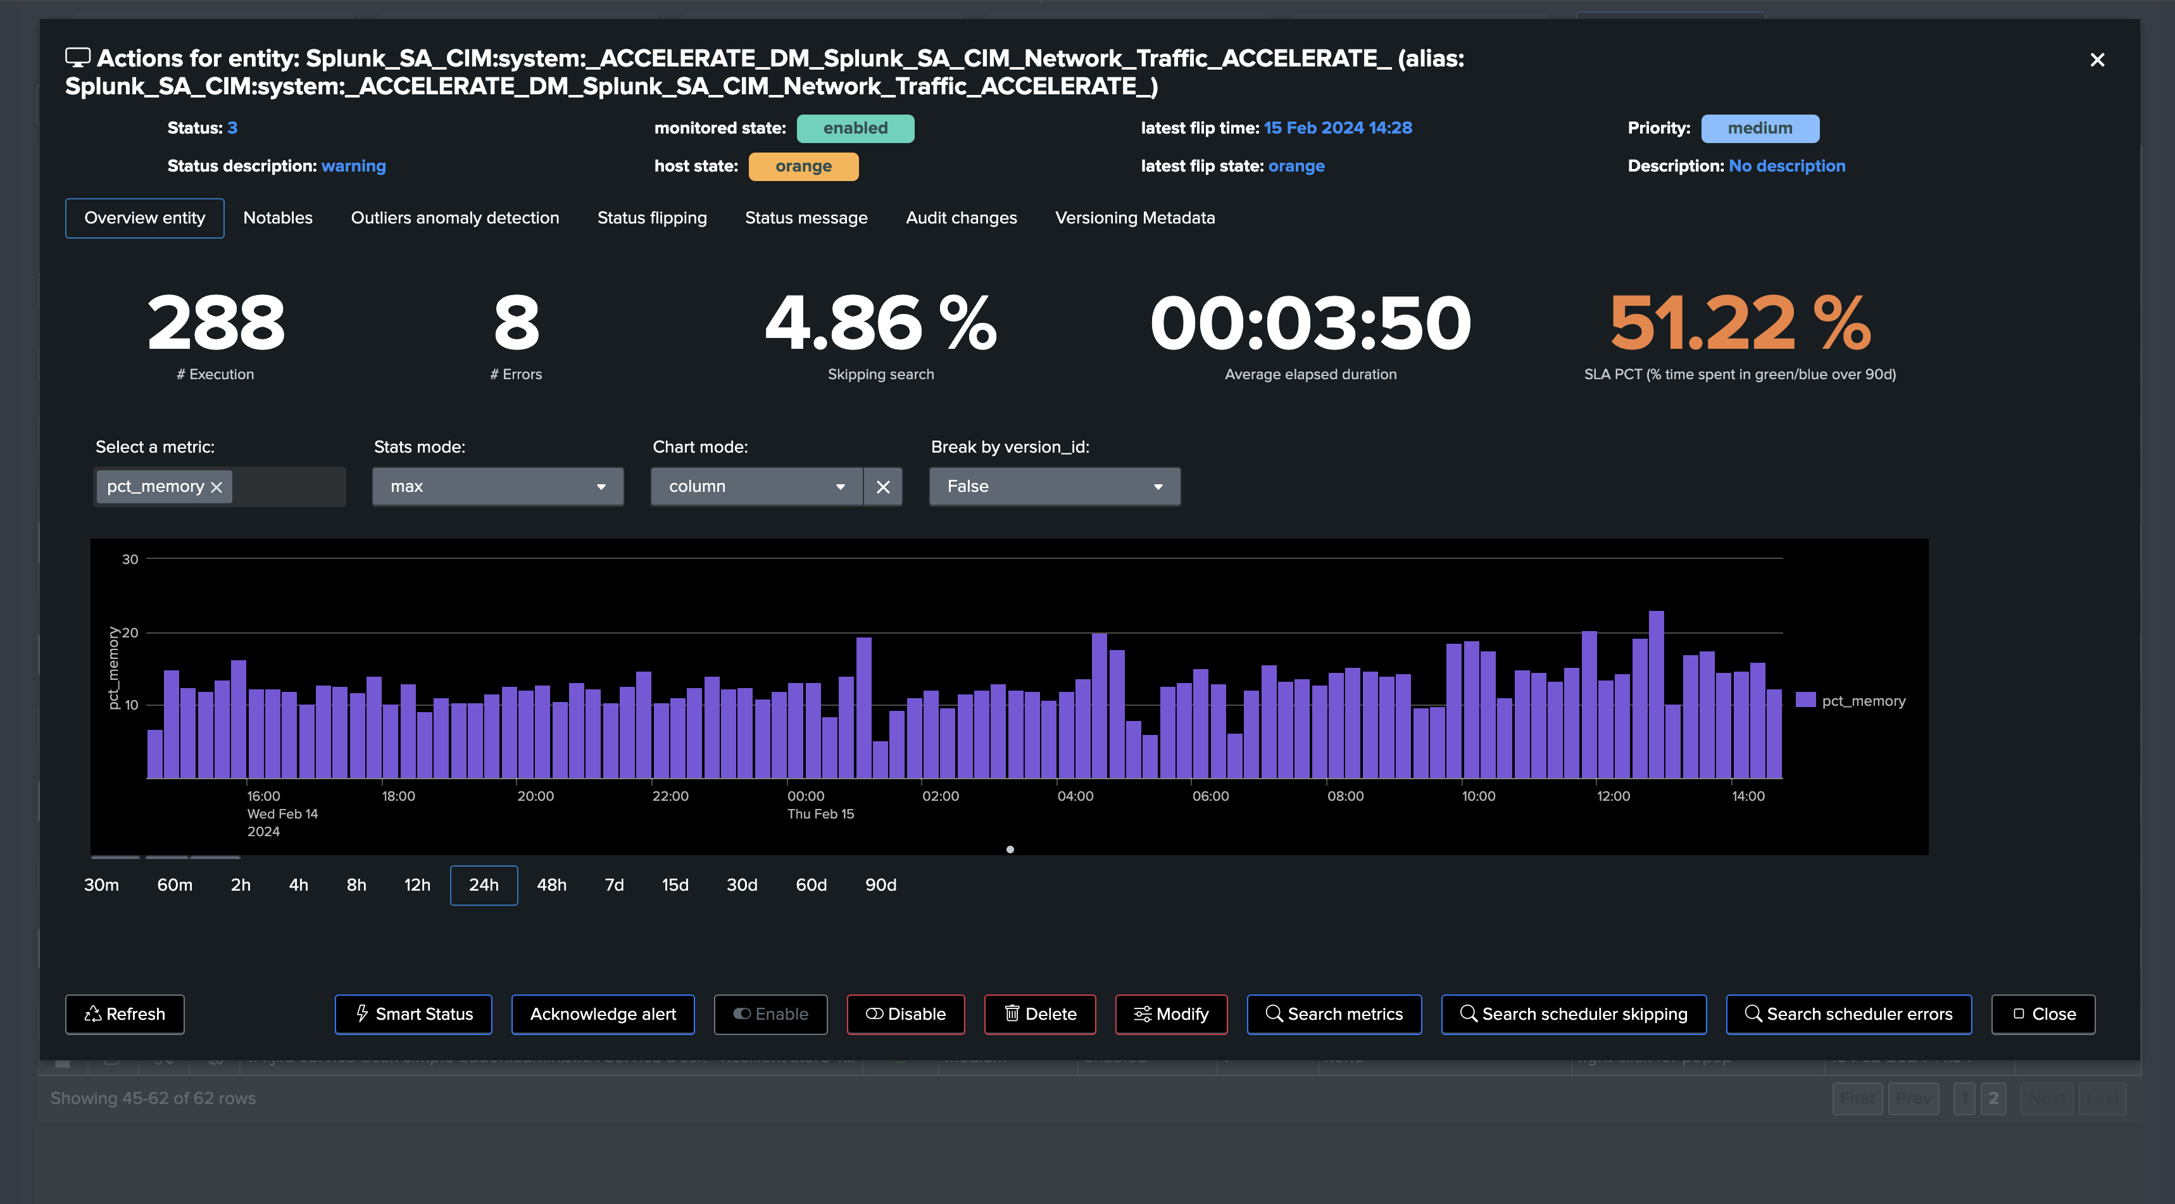This screenshot has width=2175, height=1204.
Task: Click the Delete trash can icon
Action: pyautogui.click(x=1012, y=1014)
